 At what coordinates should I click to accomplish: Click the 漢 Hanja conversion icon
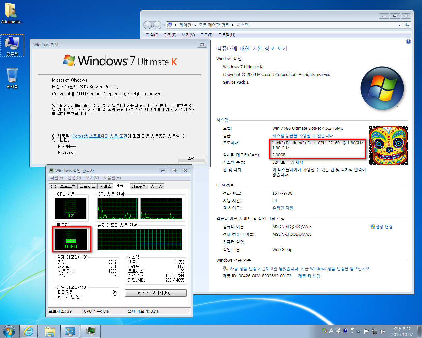[338, 331]
